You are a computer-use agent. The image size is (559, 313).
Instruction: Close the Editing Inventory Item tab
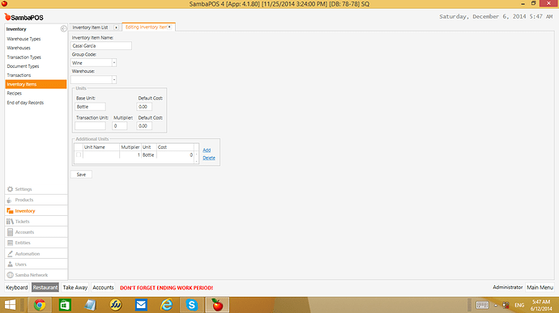click(x=169, y=27)
